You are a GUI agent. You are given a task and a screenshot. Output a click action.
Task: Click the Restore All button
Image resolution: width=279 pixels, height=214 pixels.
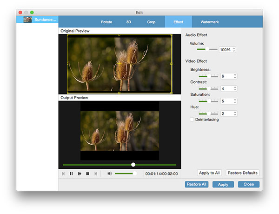click(197, 184)
